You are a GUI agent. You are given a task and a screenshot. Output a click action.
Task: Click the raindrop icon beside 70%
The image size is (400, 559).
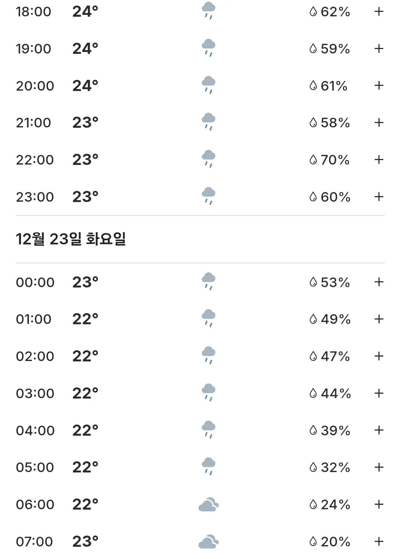[x=313, y=160]
